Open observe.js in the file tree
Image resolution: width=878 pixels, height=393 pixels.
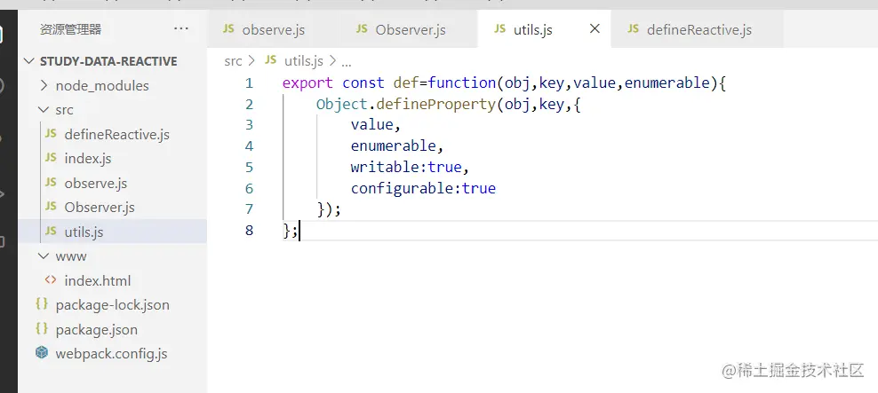coord(95,183)
